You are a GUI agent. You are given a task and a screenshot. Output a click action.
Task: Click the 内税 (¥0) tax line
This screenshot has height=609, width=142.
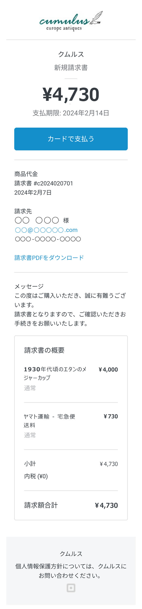(x=36, y=476)
